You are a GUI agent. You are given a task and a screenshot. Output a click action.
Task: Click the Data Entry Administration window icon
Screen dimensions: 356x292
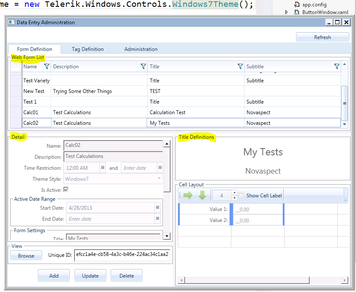[x=11, y=22]
